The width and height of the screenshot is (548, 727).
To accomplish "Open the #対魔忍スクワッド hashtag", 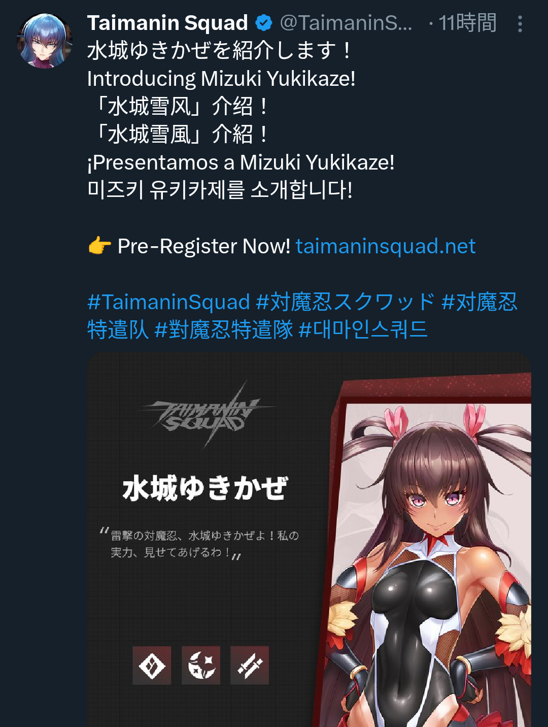I will click(x=346, y=302).
